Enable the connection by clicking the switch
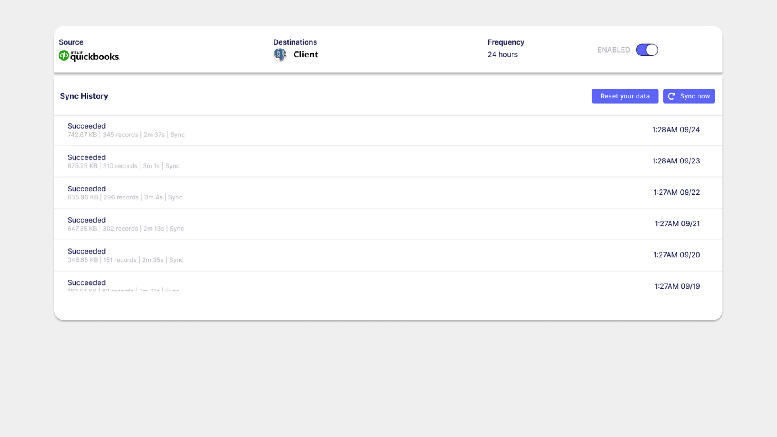 click(647, 50)
